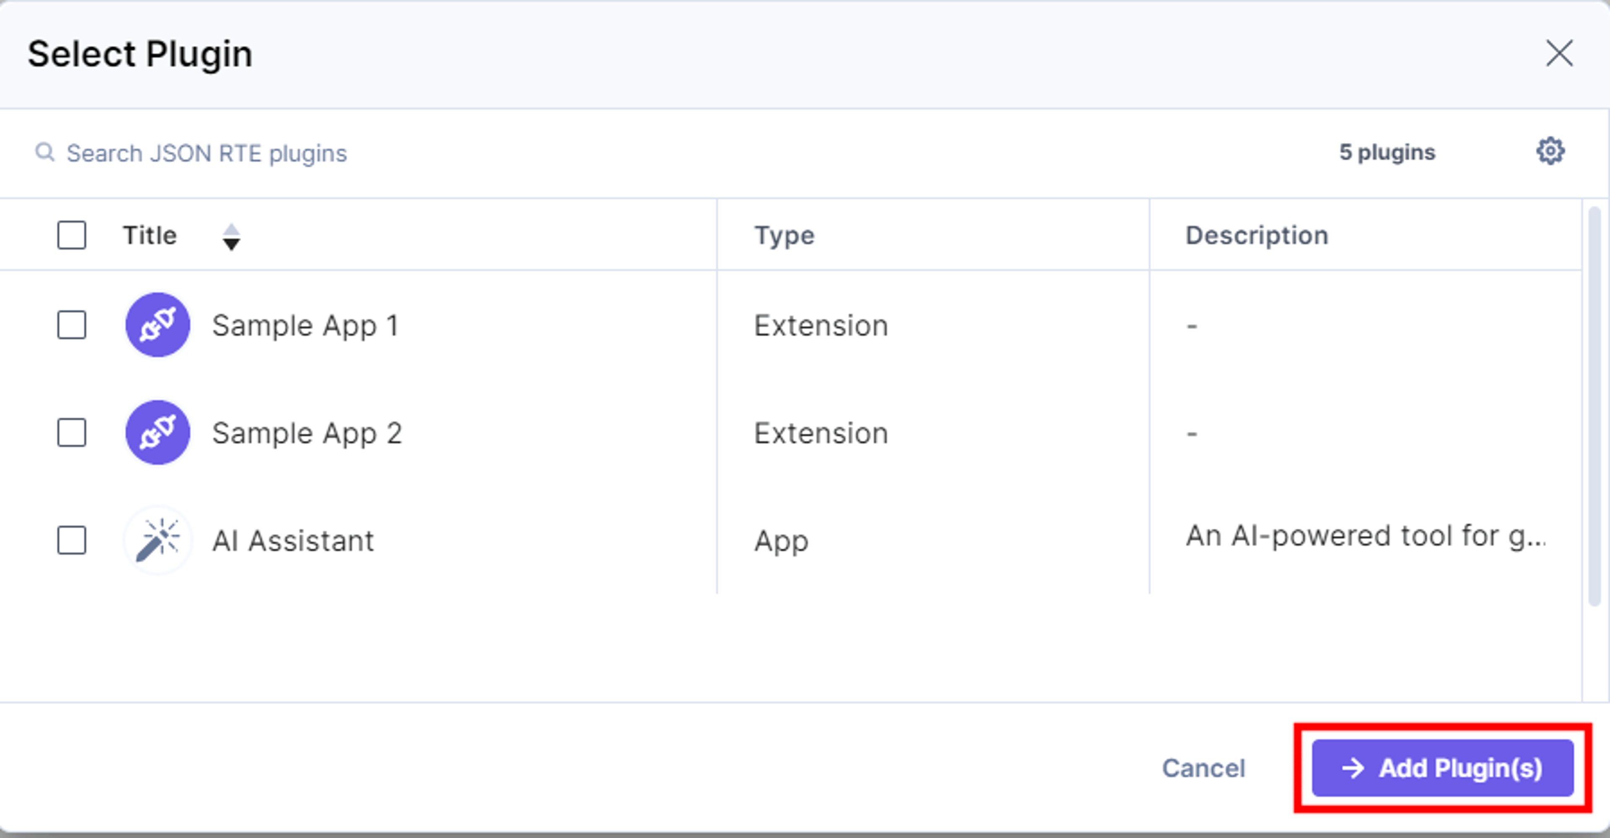Check the Sample App 2 checkbox
Viewport: 1610px width, 838px height.
pyautogui.click(x=72, y=433)
